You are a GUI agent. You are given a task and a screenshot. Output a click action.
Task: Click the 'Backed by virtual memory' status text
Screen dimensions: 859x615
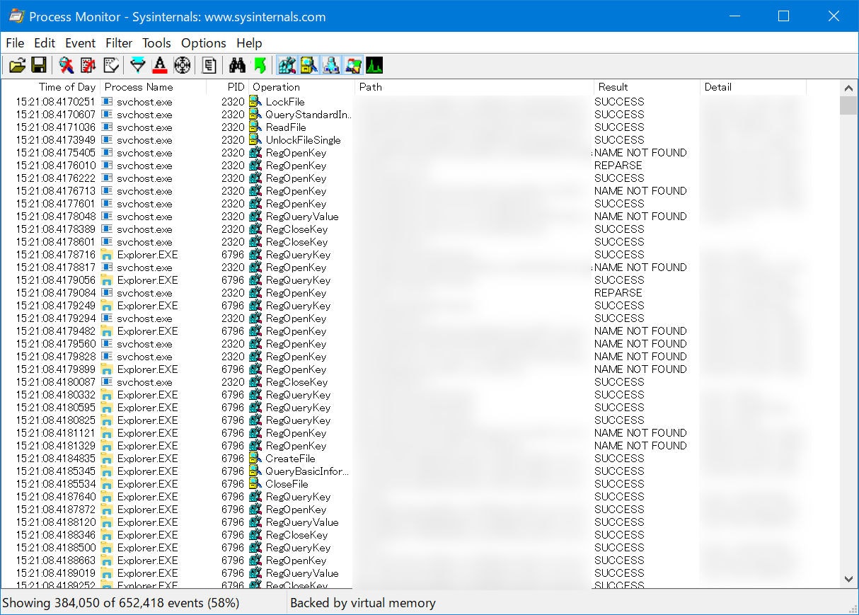[x=363, y=603]
